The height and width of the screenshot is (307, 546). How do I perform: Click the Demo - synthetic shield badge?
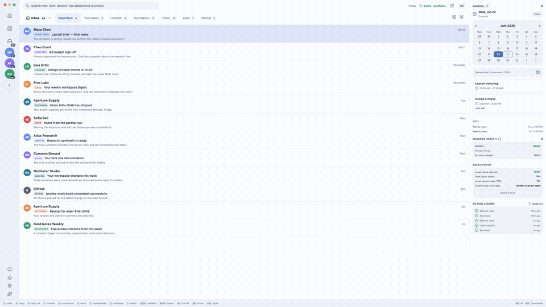(x=432, y=6)
